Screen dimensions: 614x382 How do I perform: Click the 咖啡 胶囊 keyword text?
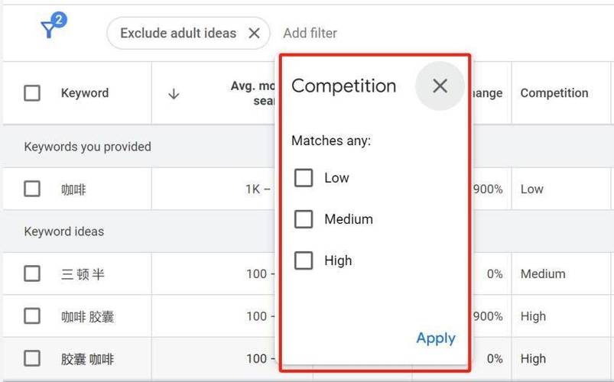(x=87, y=316)
